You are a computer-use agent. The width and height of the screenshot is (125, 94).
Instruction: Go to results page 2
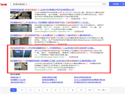coord(22,90)
